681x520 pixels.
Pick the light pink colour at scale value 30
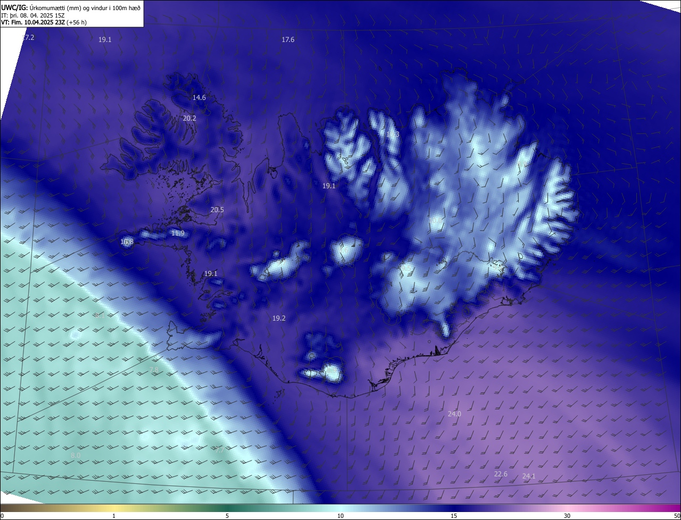click(567, 508)
